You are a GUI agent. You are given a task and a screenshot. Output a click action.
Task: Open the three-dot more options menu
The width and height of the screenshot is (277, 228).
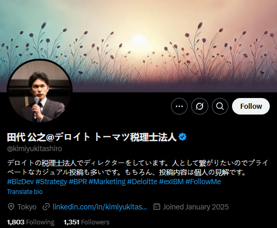click(179, 106)
